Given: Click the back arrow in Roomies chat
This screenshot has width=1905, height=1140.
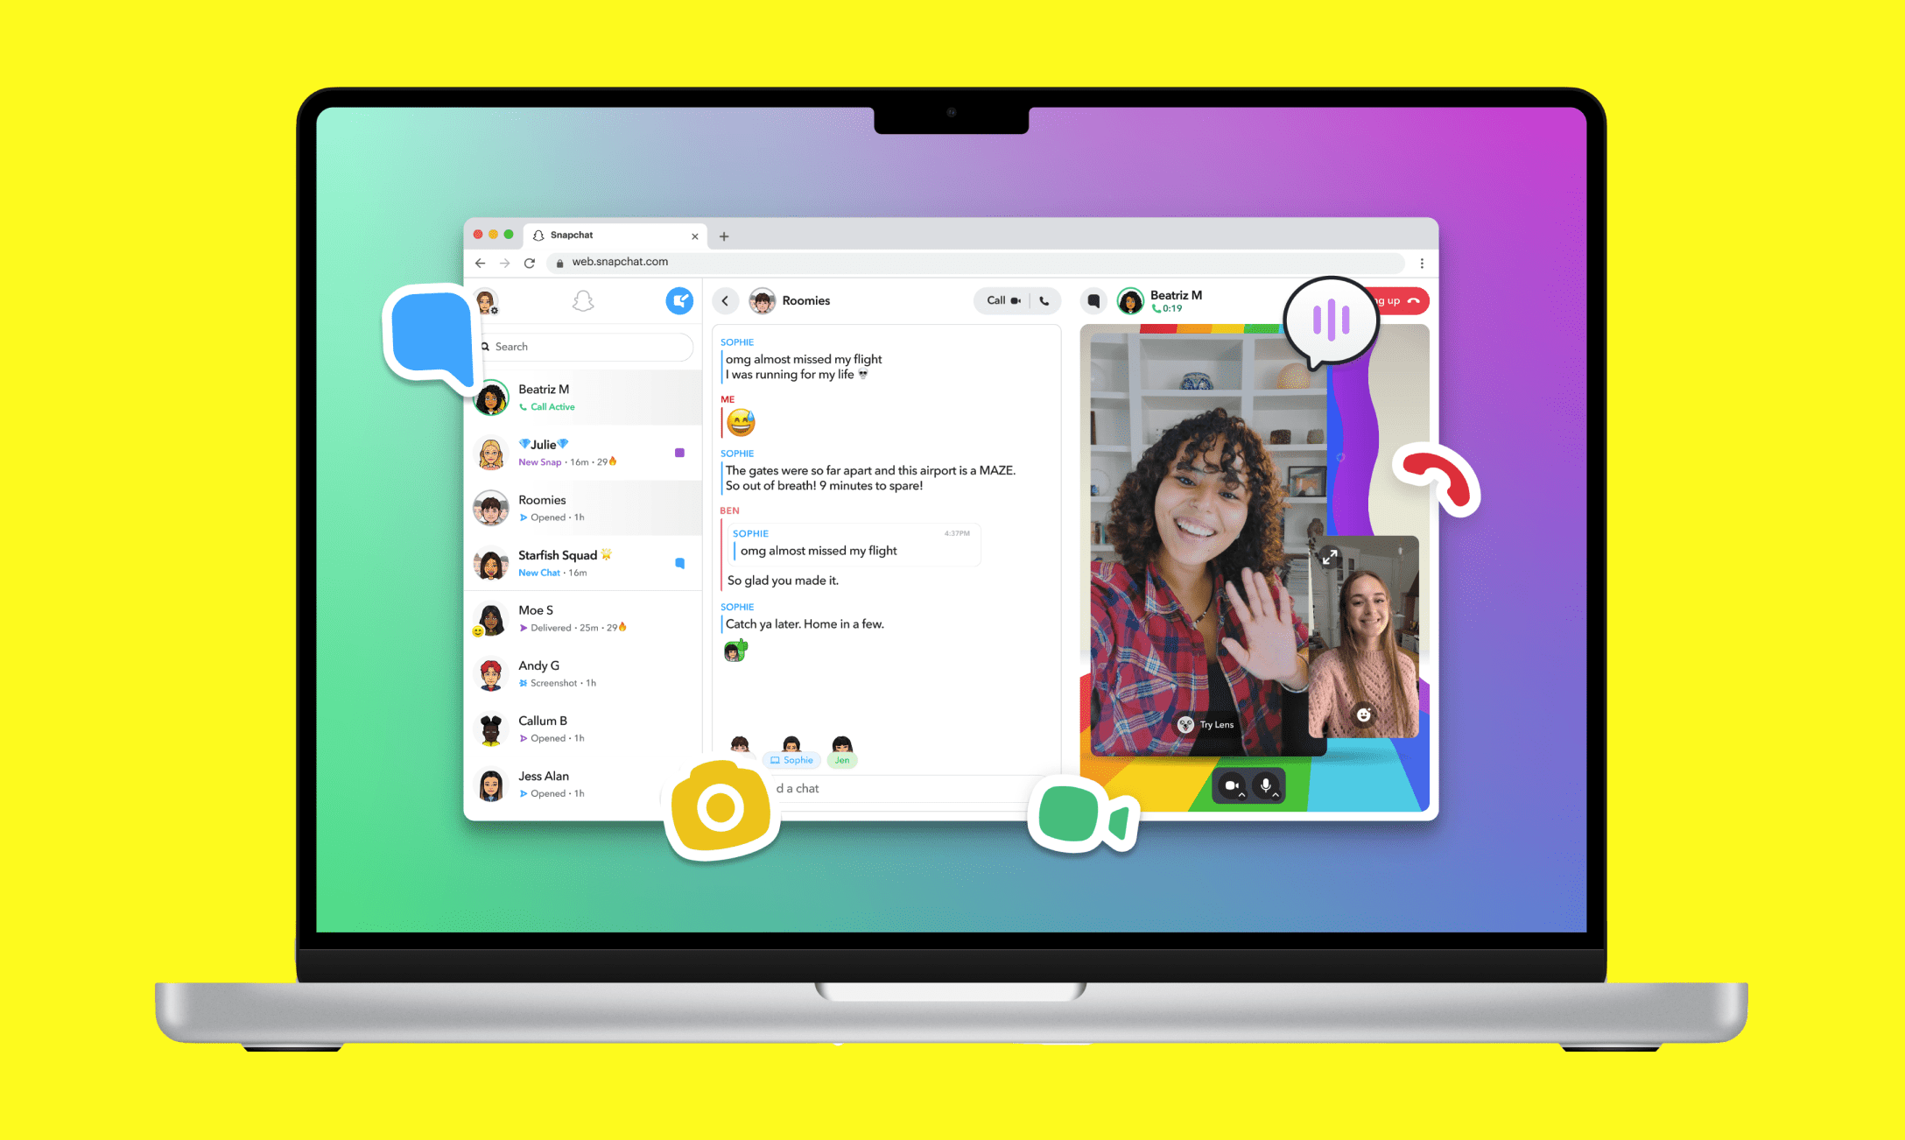Looking at the screenshot, I should (x=726, y=301).
